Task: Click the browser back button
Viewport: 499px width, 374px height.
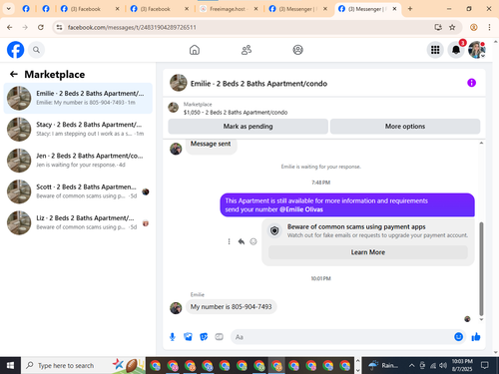Action: tap(10, 27)
